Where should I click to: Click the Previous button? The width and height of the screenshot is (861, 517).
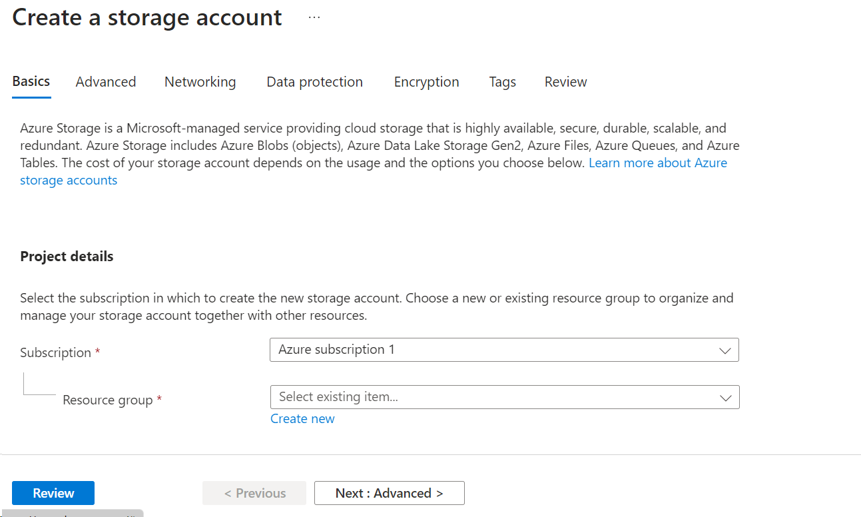click(x=254, y=493)
